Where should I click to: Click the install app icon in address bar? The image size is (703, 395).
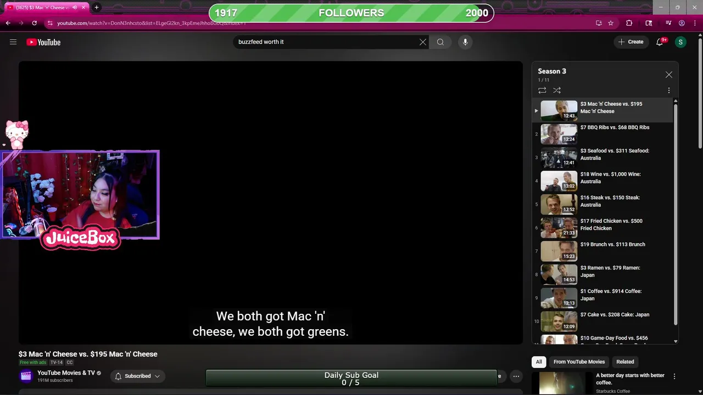click(599, 23)
